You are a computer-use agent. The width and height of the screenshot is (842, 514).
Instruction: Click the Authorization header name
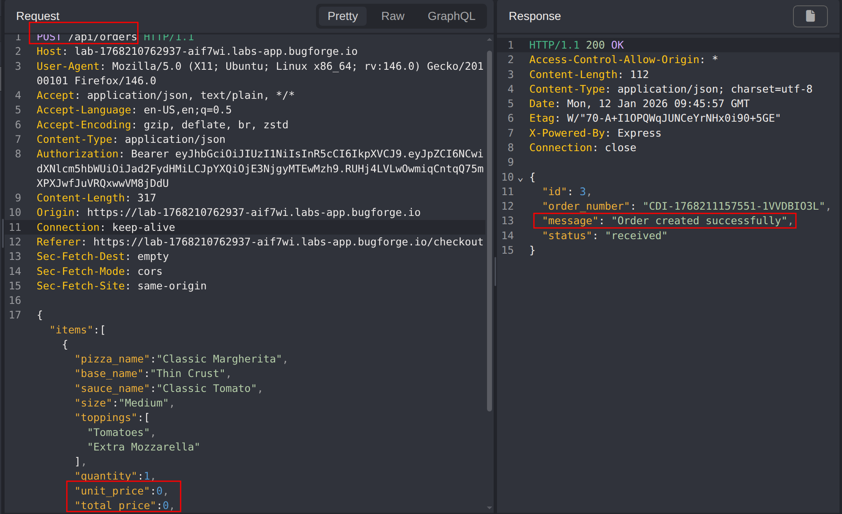click(77, 154)
